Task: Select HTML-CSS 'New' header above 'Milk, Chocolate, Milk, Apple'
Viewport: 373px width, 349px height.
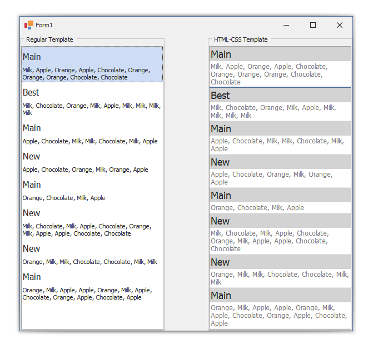Action: click(x=280, y=221)
